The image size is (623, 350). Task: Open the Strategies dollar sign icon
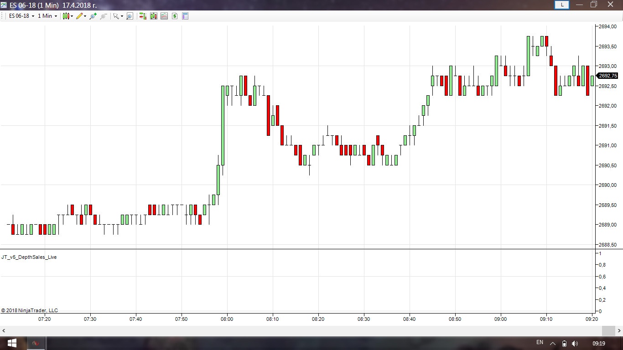pyautogui.click(x=175, y=16)
